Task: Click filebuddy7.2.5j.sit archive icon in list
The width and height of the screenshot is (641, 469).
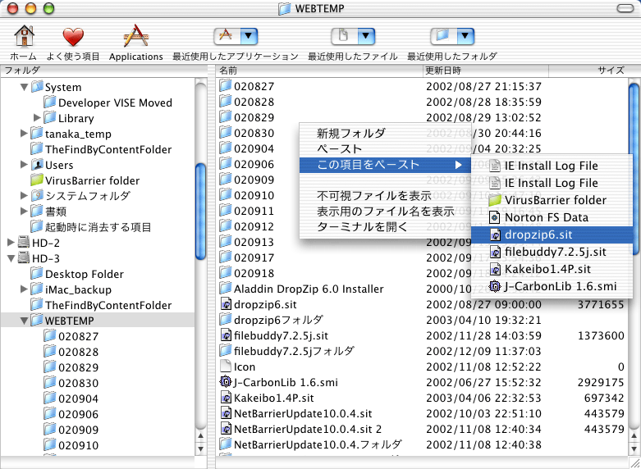Action: (x=226, y=335)
